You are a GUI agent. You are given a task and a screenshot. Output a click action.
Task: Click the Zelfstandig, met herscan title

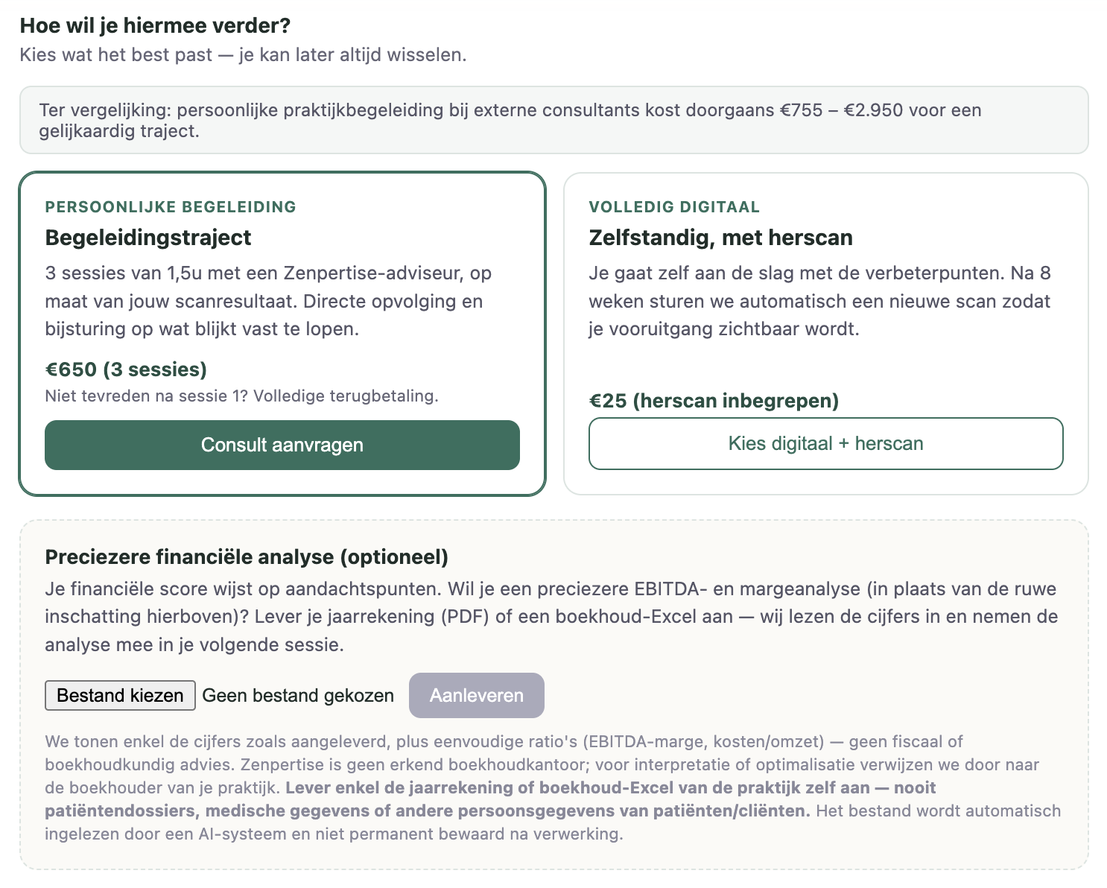(x=720, y=238)
